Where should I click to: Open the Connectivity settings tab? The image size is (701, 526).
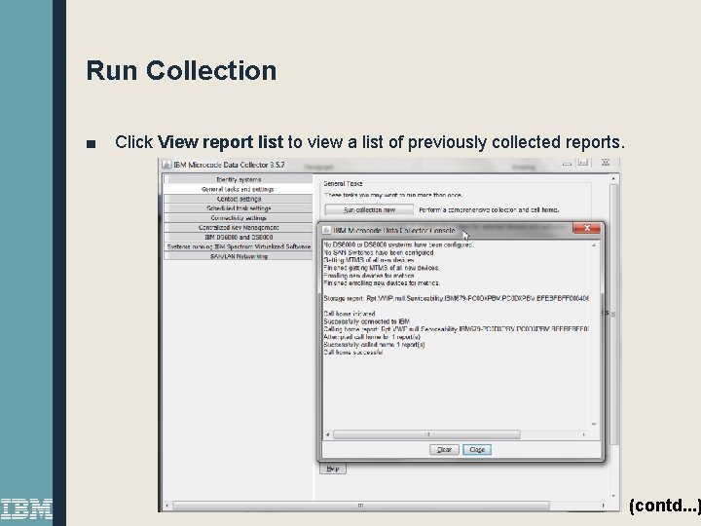[x=239, y=218]
